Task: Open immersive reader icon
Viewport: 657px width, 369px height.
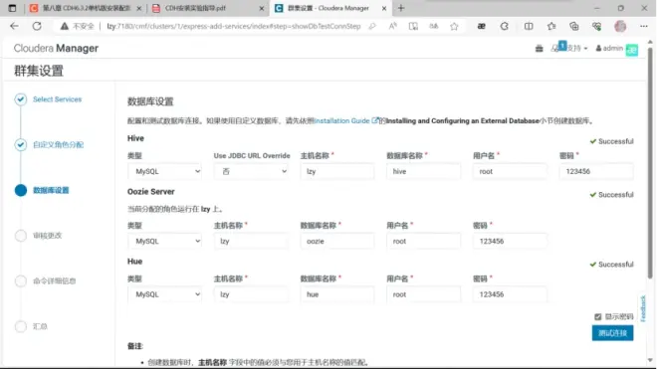Action: point(413,26)
